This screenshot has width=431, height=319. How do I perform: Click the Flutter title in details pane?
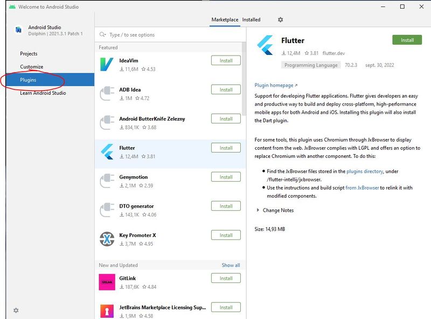293,40
